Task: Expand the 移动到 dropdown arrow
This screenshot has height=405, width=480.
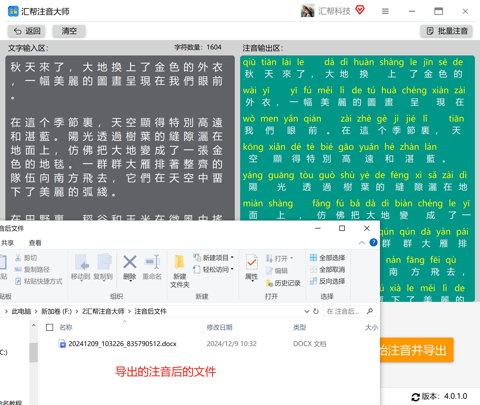Action: click(81, 281)
